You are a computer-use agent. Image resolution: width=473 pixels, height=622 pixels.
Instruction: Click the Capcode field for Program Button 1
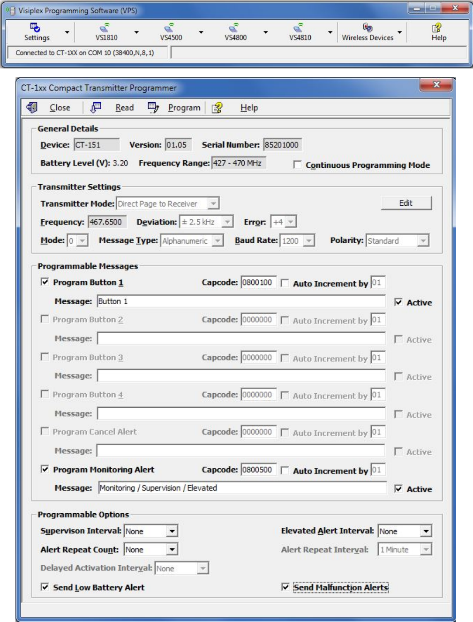pos(258,282)
